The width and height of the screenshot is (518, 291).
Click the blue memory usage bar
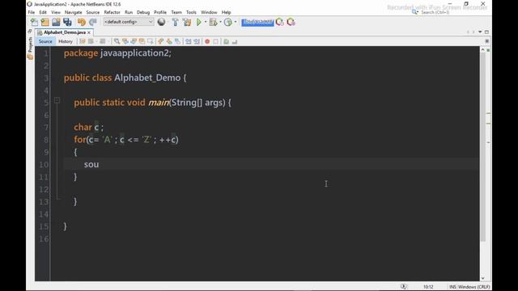257,22
